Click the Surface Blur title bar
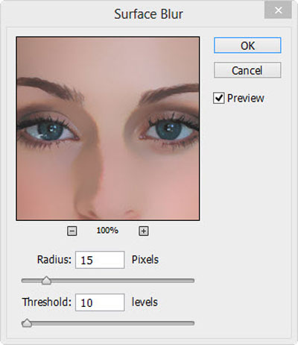 coord(148,14)
